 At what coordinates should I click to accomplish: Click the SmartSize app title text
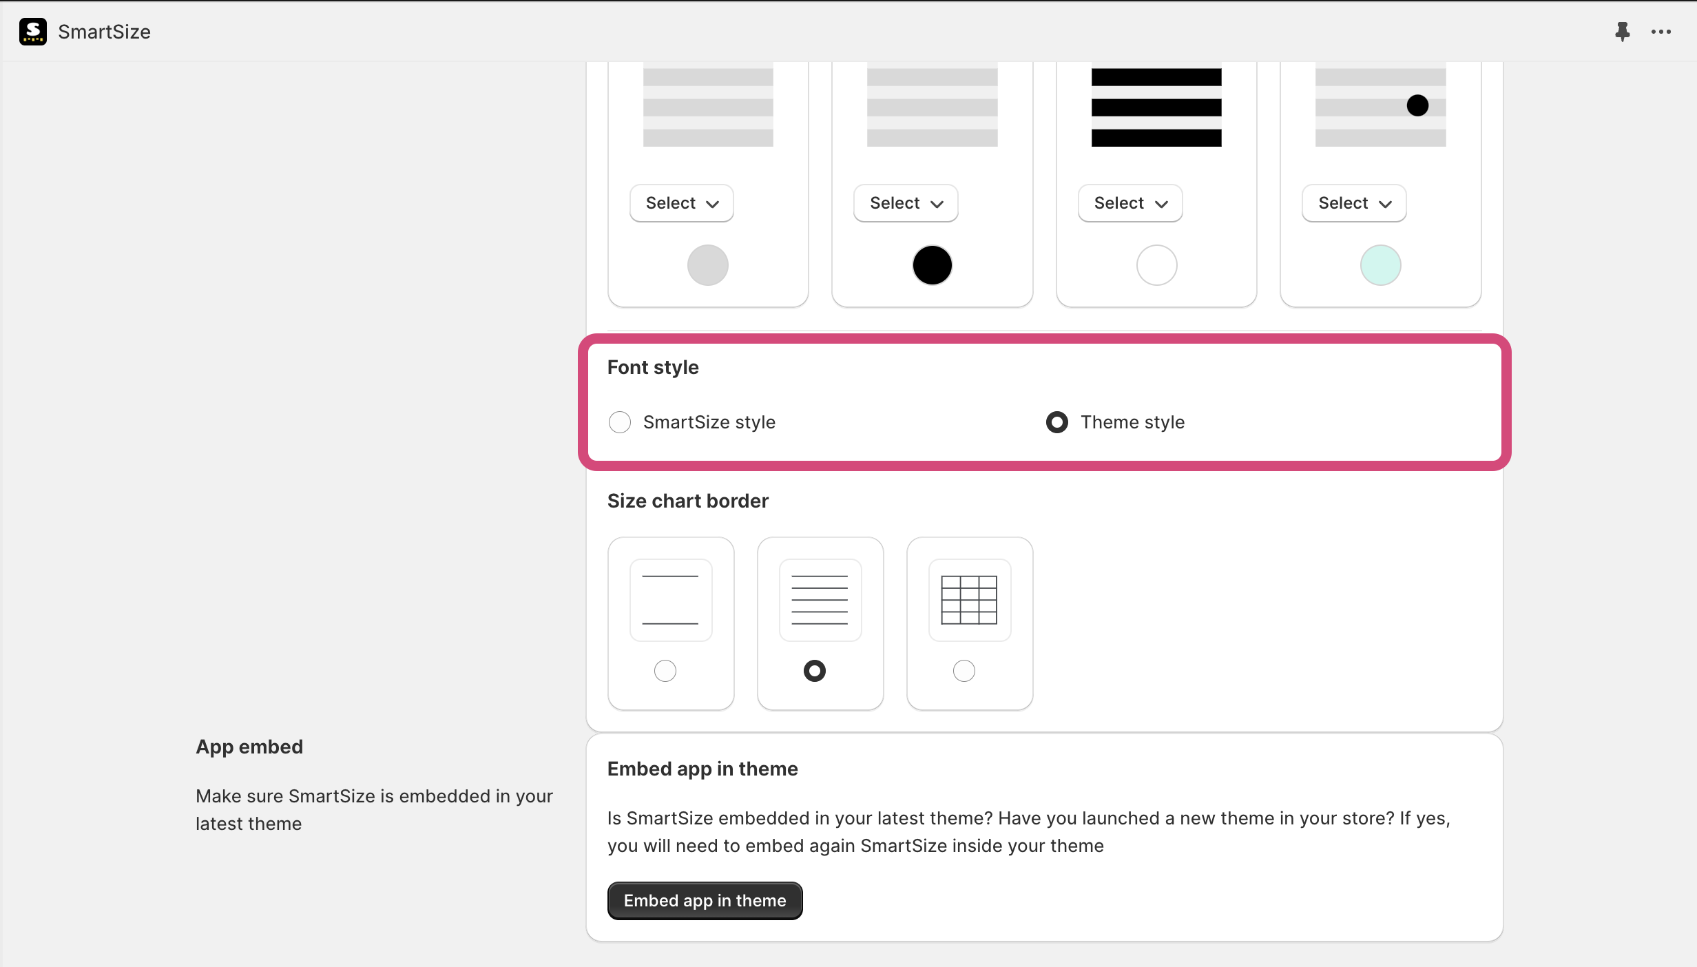104,32
